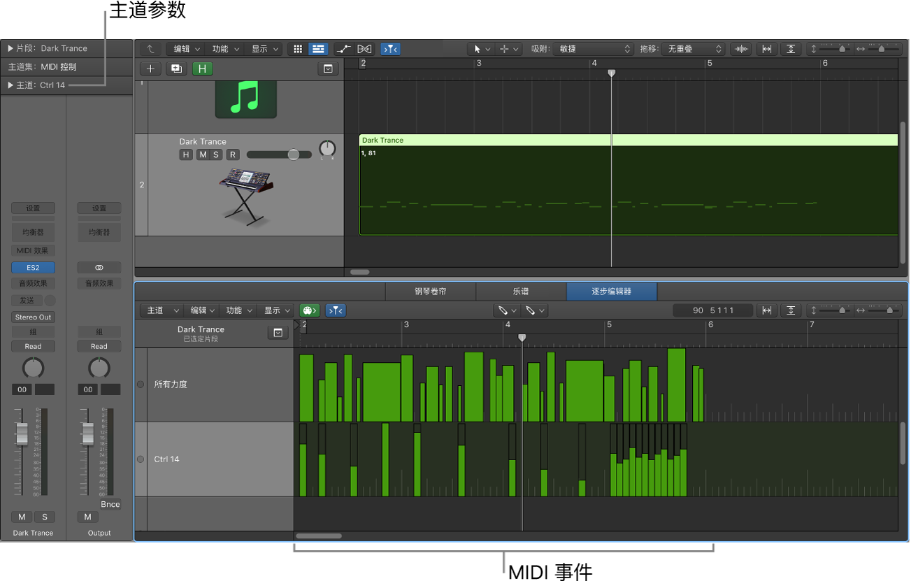The width and height of the screenshot is (911, 588).
Task: Mute the Dark Trance channel strip
Action: (22, 517)
